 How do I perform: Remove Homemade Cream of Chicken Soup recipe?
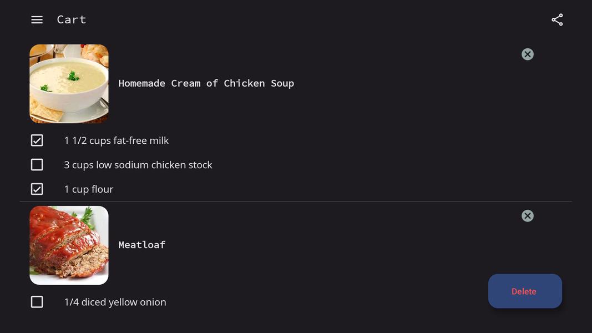click(x=528, y=54)
